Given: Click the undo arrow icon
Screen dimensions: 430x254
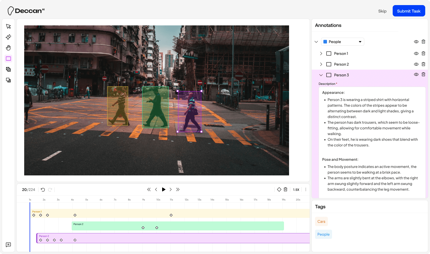Looking at the screenshot, I should click(x=43, y=189).
